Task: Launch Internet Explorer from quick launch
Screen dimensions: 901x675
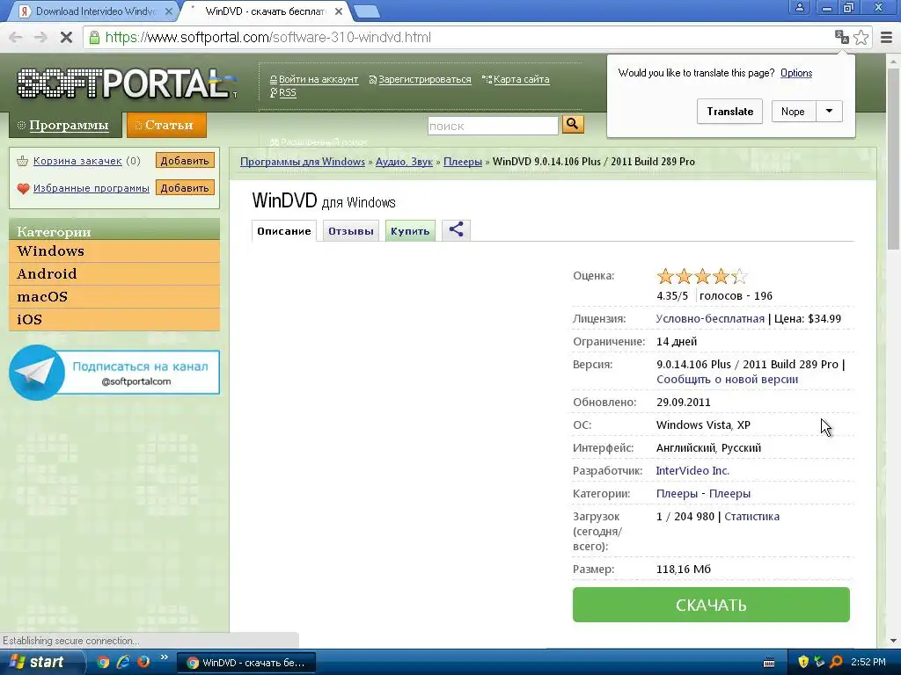Action: tap(123, 662)
